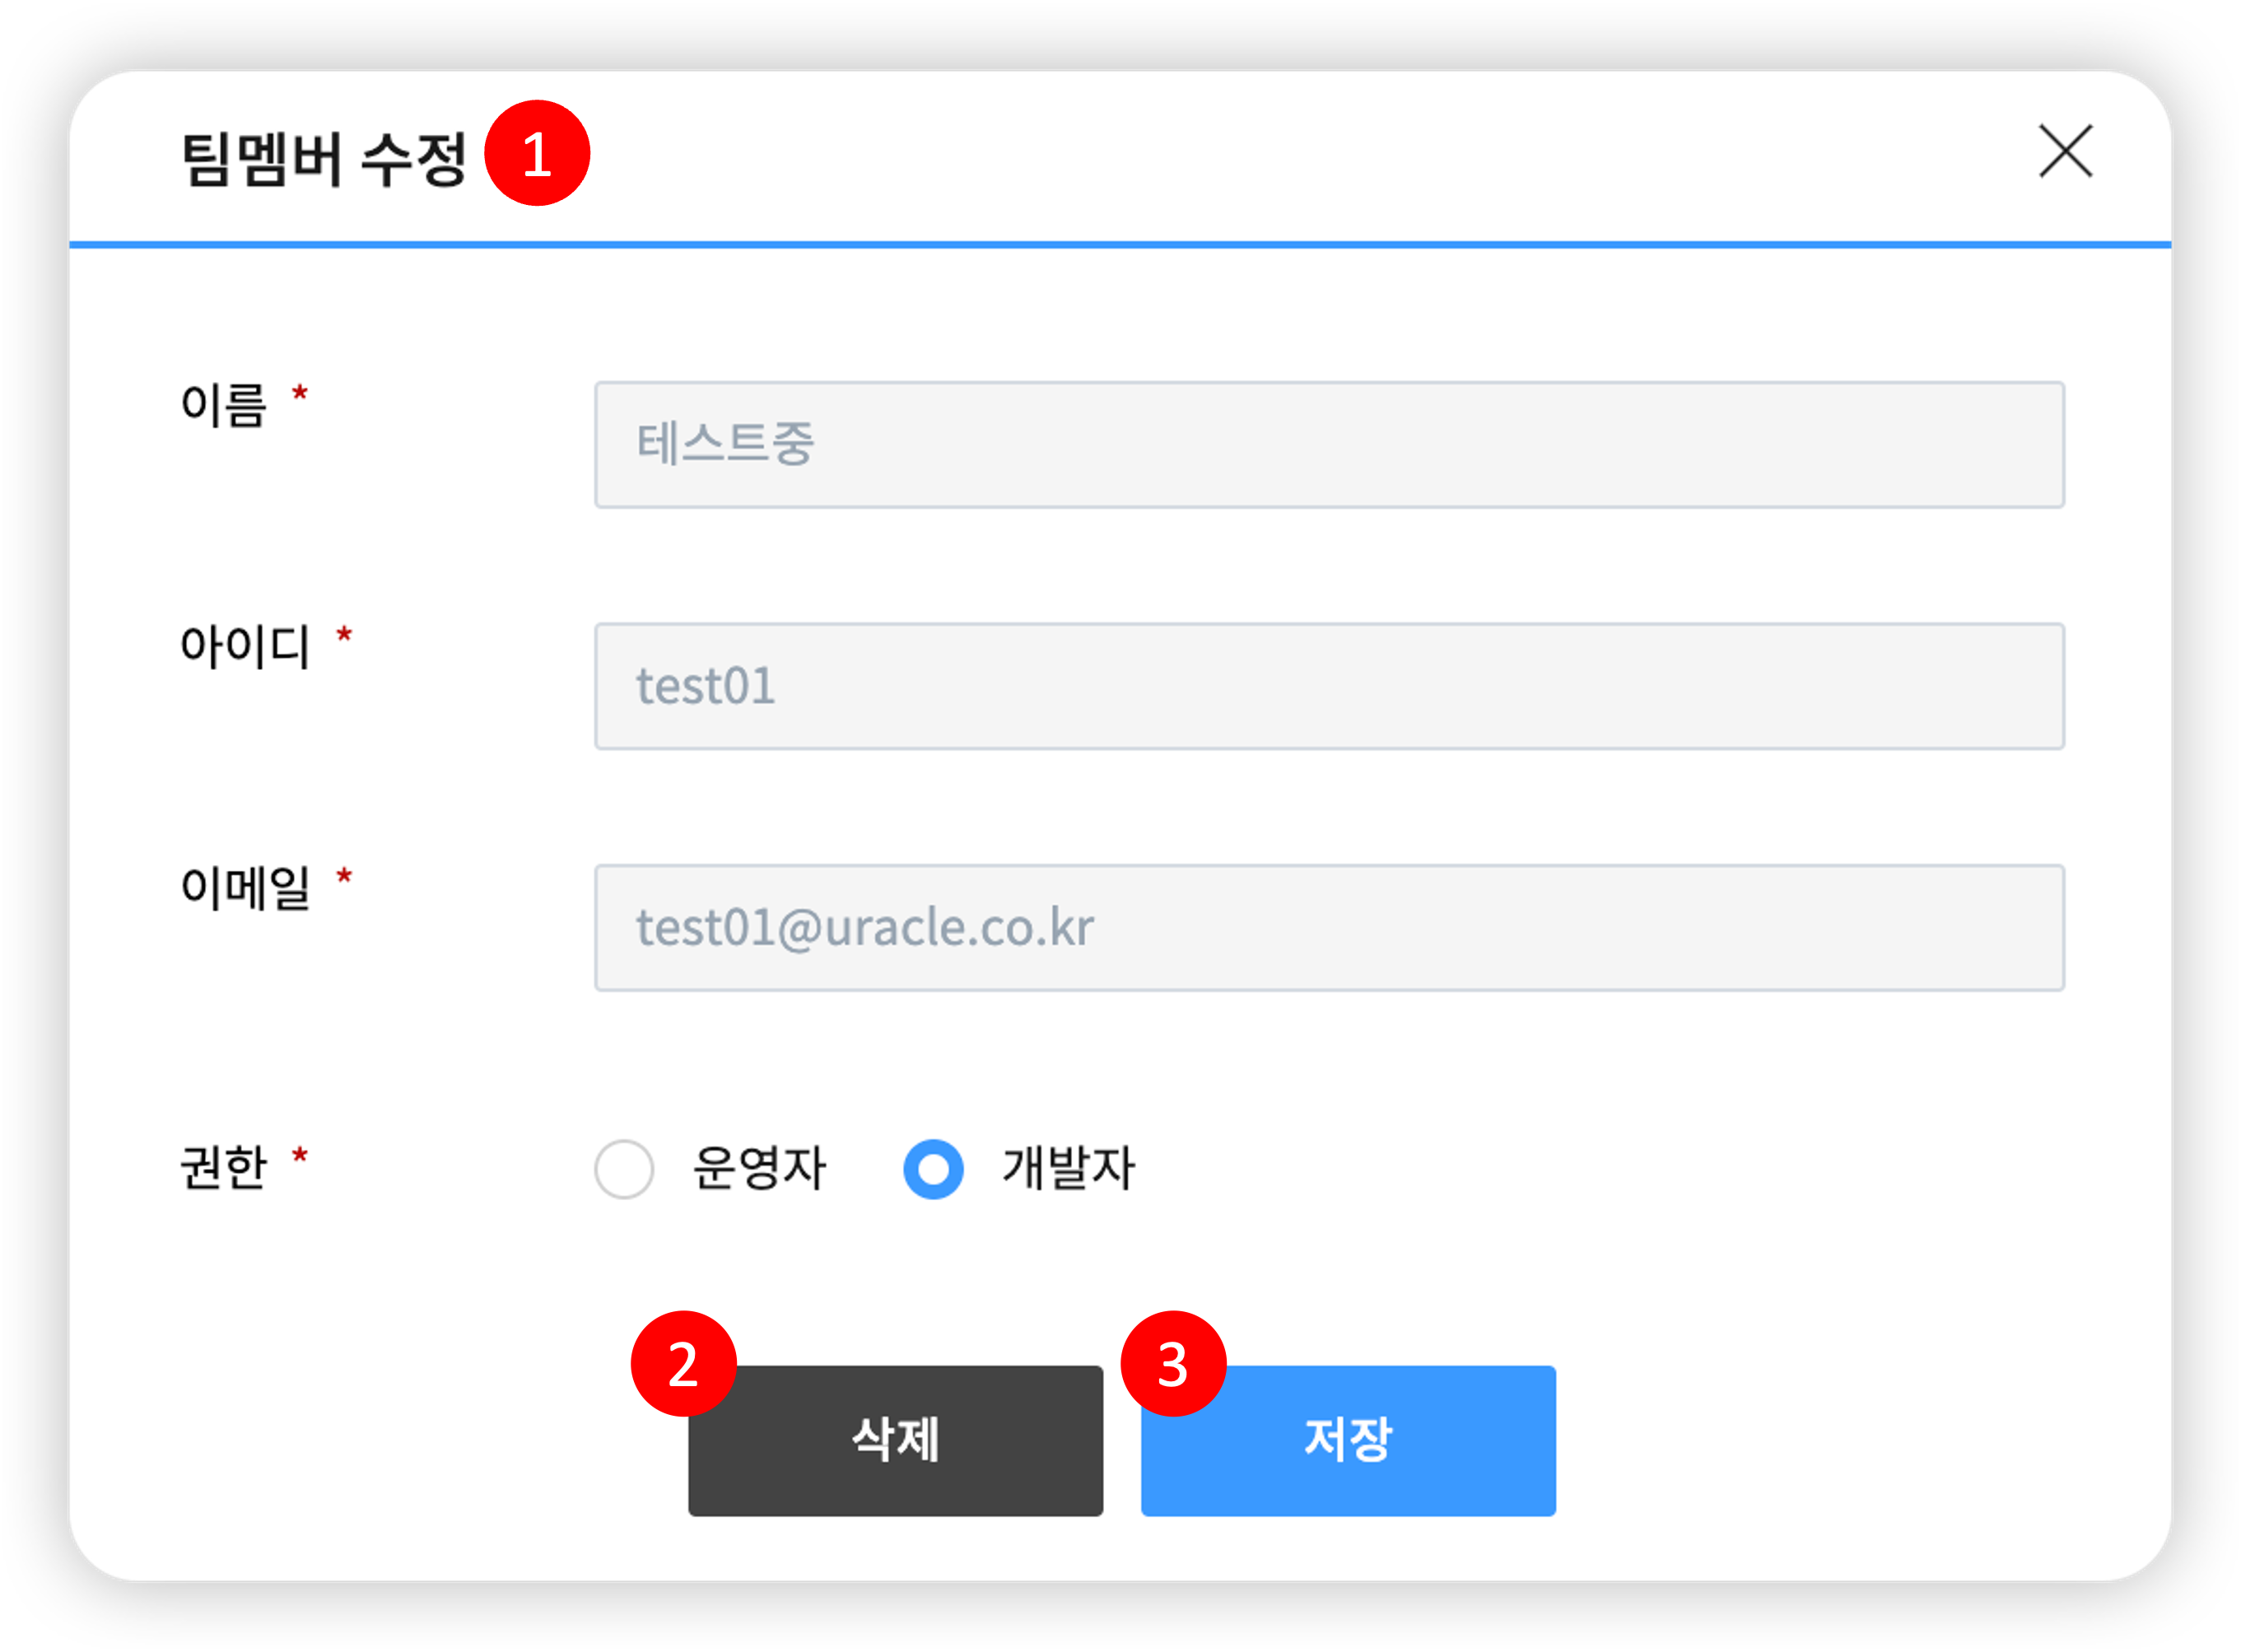Click the 팀멤버 수정 dialog title

pyautogui.click(x=324, y=158)
